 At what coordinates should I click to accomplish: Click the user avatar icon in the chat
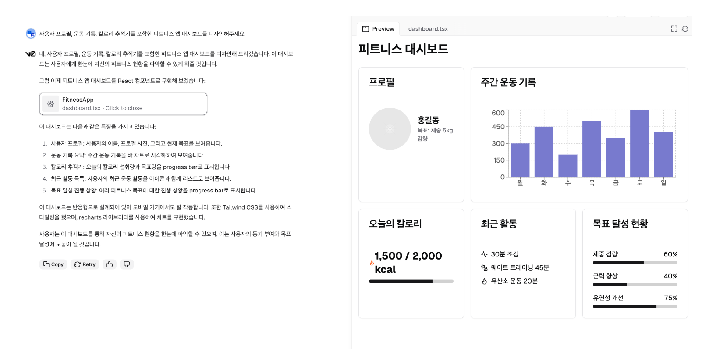[x=31, y=34]
